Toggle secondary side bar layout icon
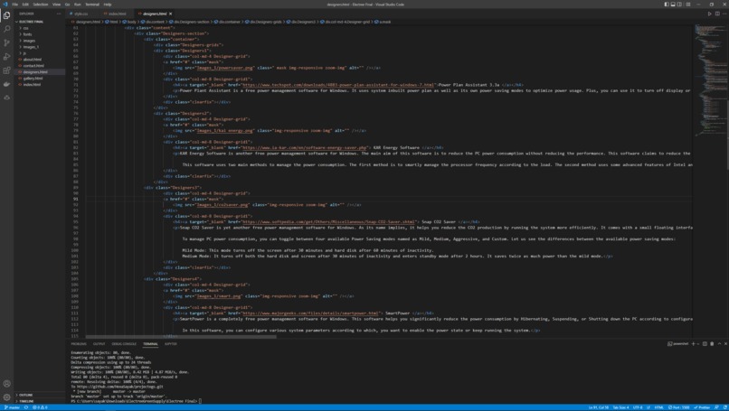The image size is (729, 411). point(679,5)
